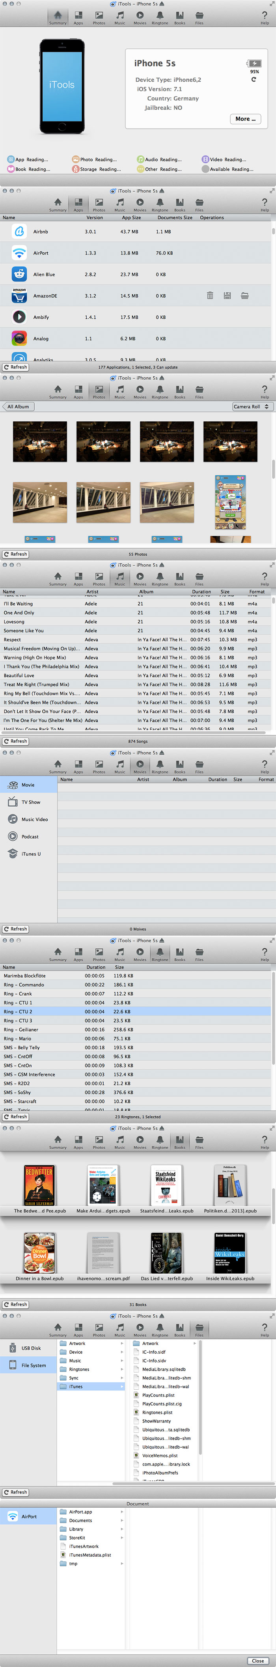Open the Camera Roll dropdown

click(x=252, y=406)
